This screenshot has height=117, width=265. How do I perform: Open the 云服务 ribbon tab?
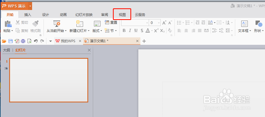pos(140,15)
